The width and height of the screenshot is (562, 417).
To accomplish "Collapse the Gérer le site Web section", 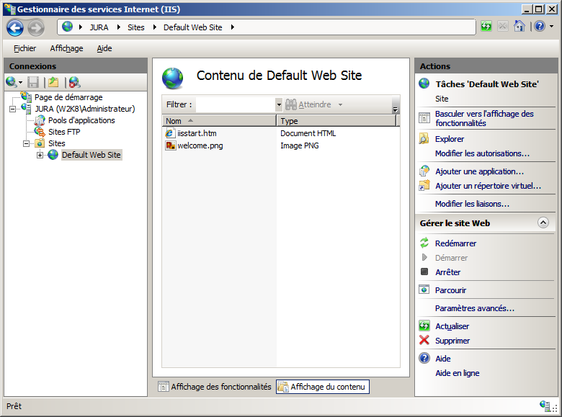I will pyautogui.click(x=543, y=223).
